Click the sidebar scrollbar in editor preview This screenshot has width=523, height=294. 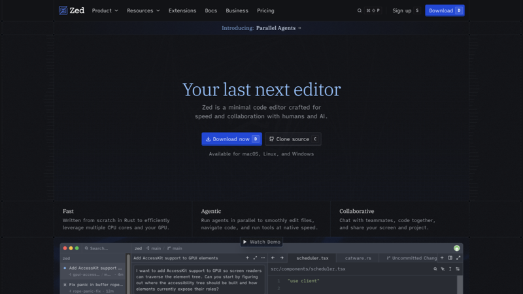pyautogui.click(x=128, y=274)
